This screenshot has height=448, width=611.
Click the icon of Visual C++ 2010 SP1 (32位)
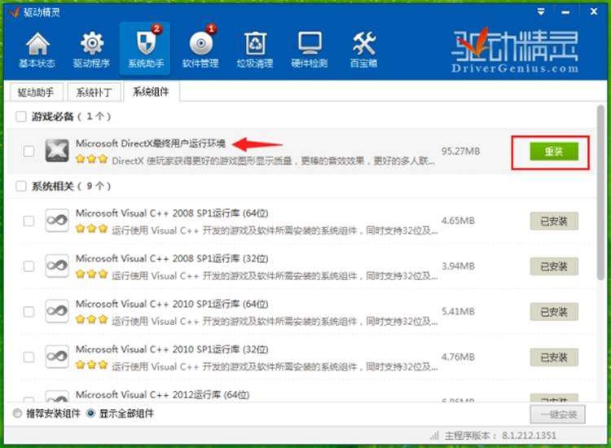tap(57, 357)
